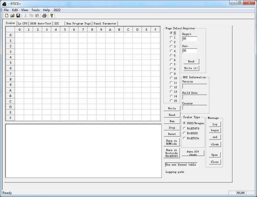Click the Print toolbar icon
The image size is (257, 197).
(44, 16)
